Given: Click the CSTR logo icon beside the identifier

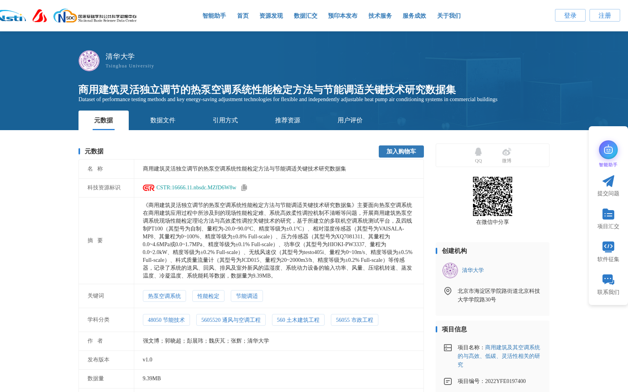Looking at the screenshot, I should pyautogui.click(x=148, y=188).
